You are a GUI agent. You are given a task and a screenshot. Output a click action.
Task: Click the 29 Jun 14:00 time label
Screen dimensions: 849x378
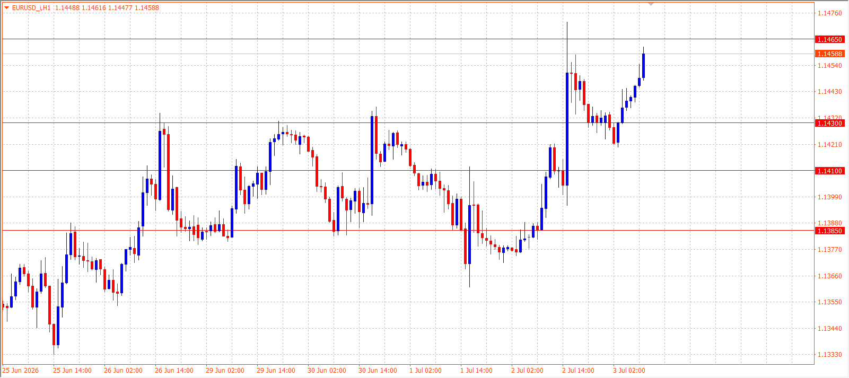276,371
